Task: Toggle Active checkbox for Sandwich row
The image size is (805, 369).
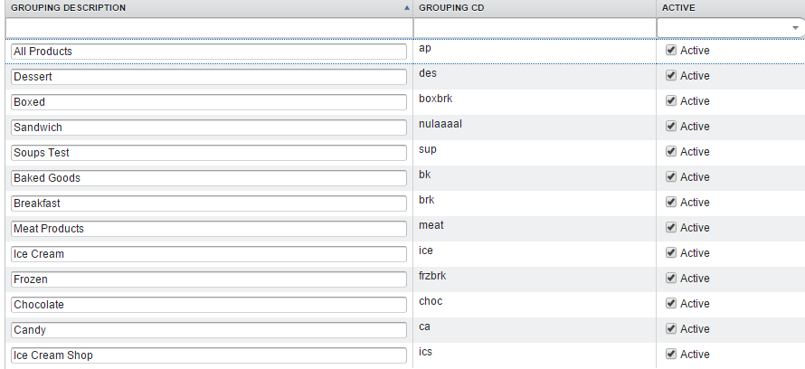Action: point(671,127)
